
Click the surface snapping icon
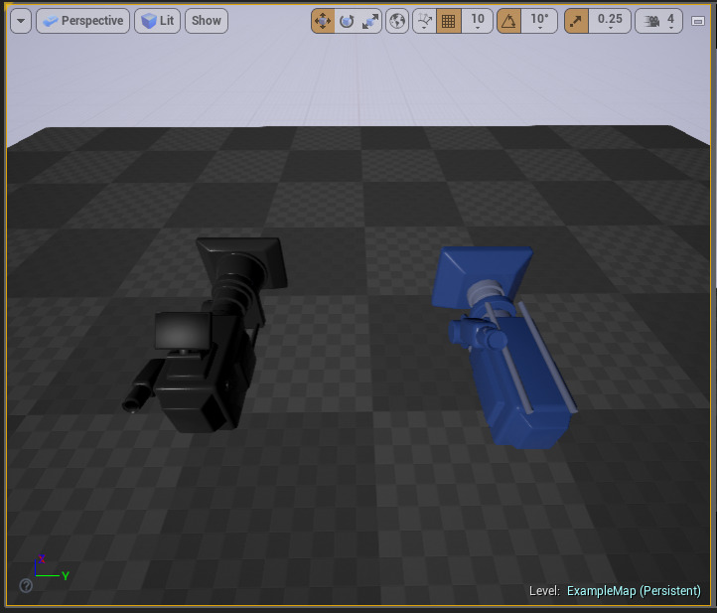click(x=424, y=21)
